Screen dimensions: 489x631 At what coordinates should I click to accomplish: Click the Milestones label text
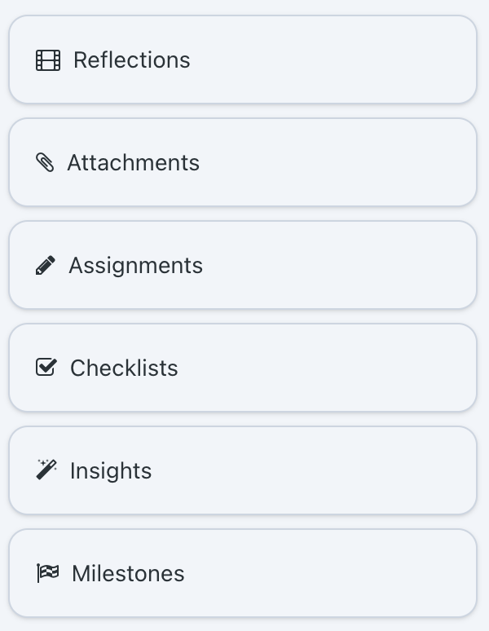(128, 573)
